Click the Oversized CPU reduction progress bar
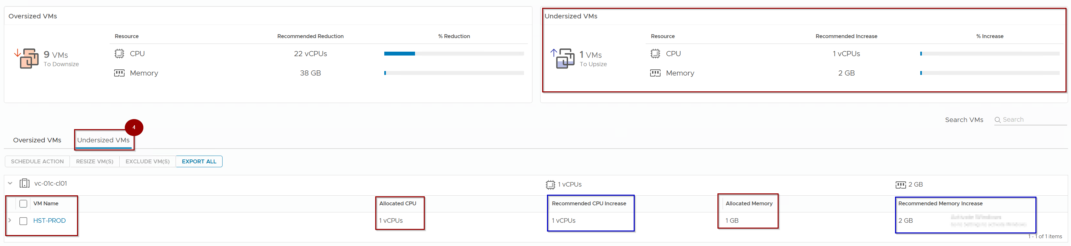The width and height of the screenshot is (1071, 246). coord(454,54)
